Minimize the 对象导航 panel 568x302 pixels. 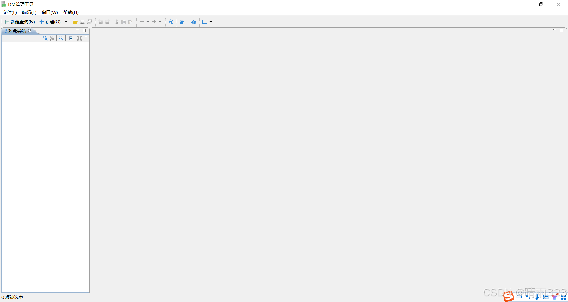point(78,30)
